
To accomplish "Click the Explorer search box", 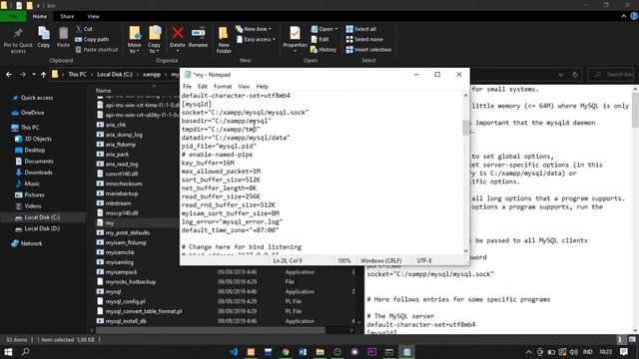I will click(x=611, y=75).
